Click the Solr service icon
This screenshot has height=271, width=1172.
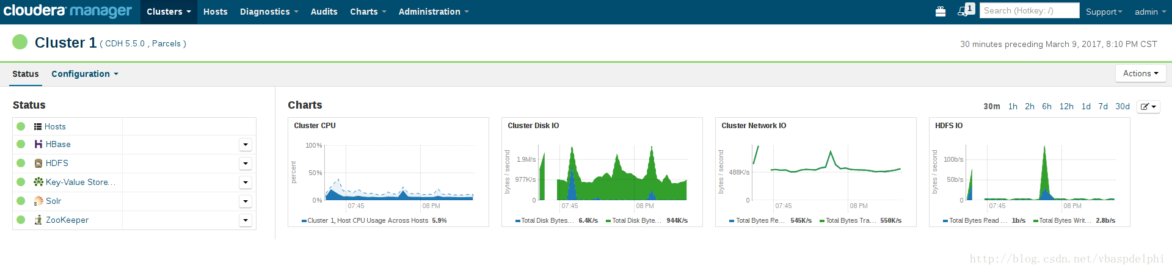(x=38, y=201)
